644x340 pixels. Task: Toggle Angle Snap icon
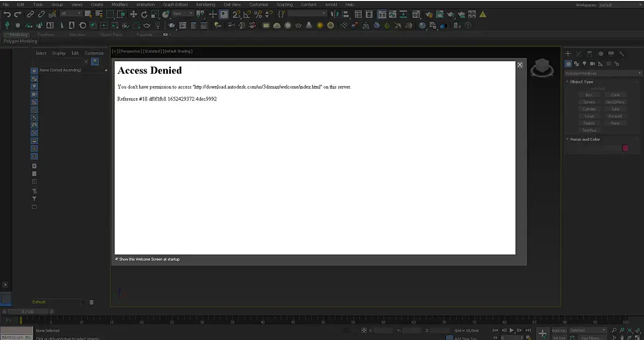247,14
